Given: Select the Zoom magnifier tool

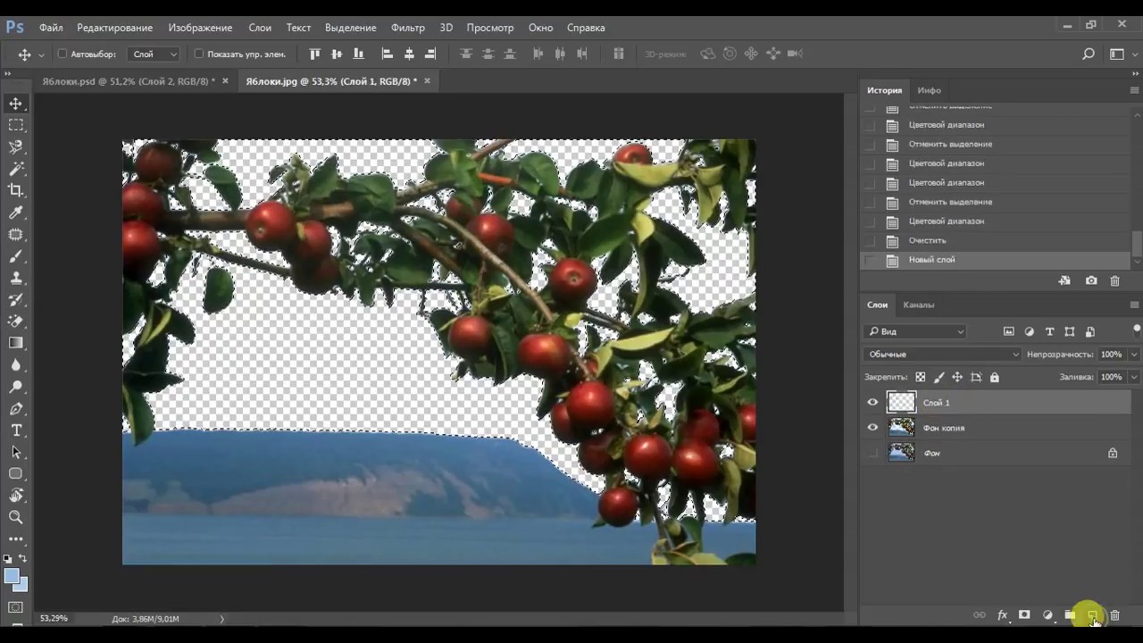Looking at the screenshot, I should click(16, 517).
